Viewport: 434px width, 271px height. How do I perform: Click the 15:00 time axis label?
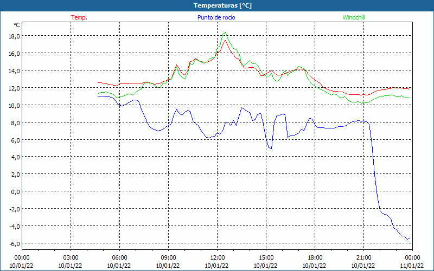266,258
